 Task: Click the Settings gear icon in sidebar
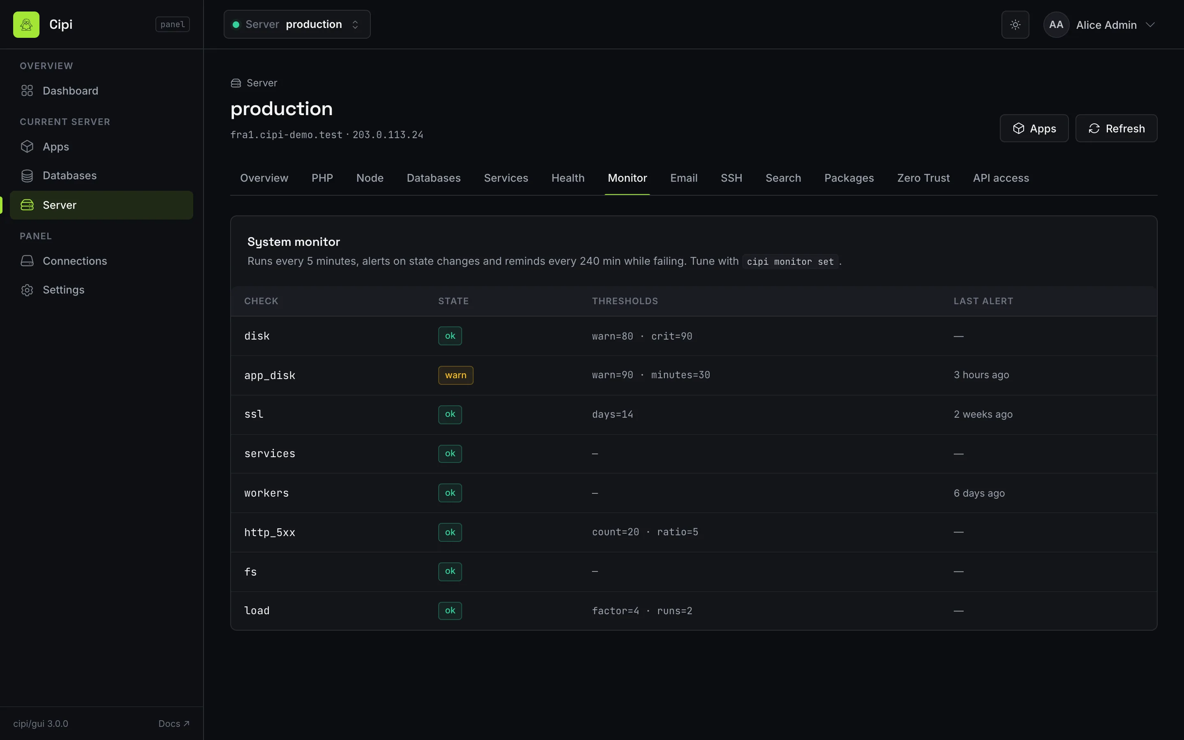pyautogui.click(x=27, y=290)
